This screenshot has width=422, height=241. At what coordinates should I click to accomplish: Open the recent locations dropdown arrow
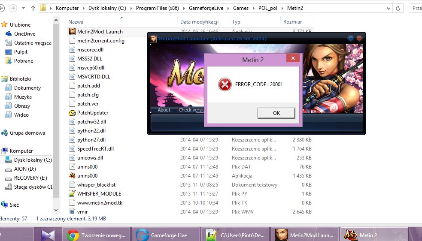point(24,8)
